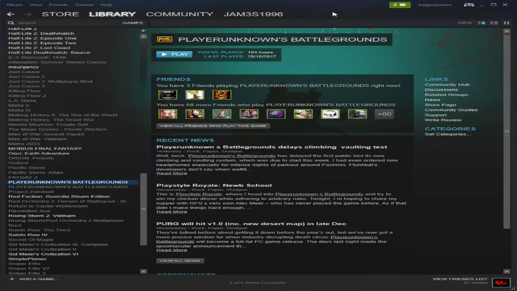The height and width of the screenshot is (291, 517).
Task: Open the Steam menu
Action: pos(15,5)
